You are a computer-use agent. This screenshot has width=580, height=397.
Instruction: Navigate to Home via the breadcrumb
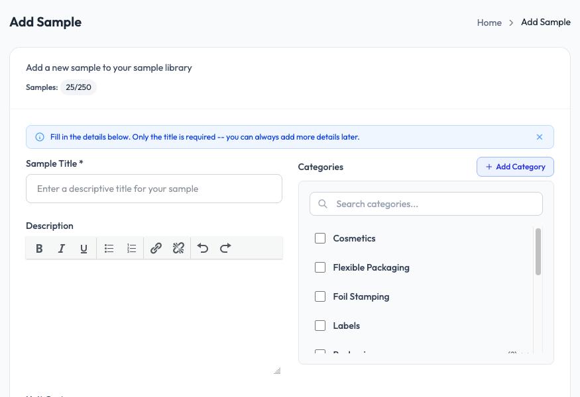(x=489, y=22)
